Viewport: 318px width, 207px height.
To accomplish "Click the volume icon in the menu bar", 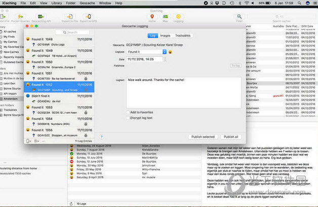I will tap(253, 3).
